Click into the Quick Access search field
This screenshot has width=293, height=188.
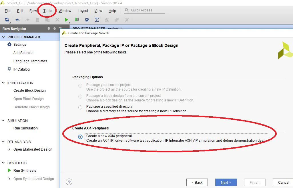(145, 10)
